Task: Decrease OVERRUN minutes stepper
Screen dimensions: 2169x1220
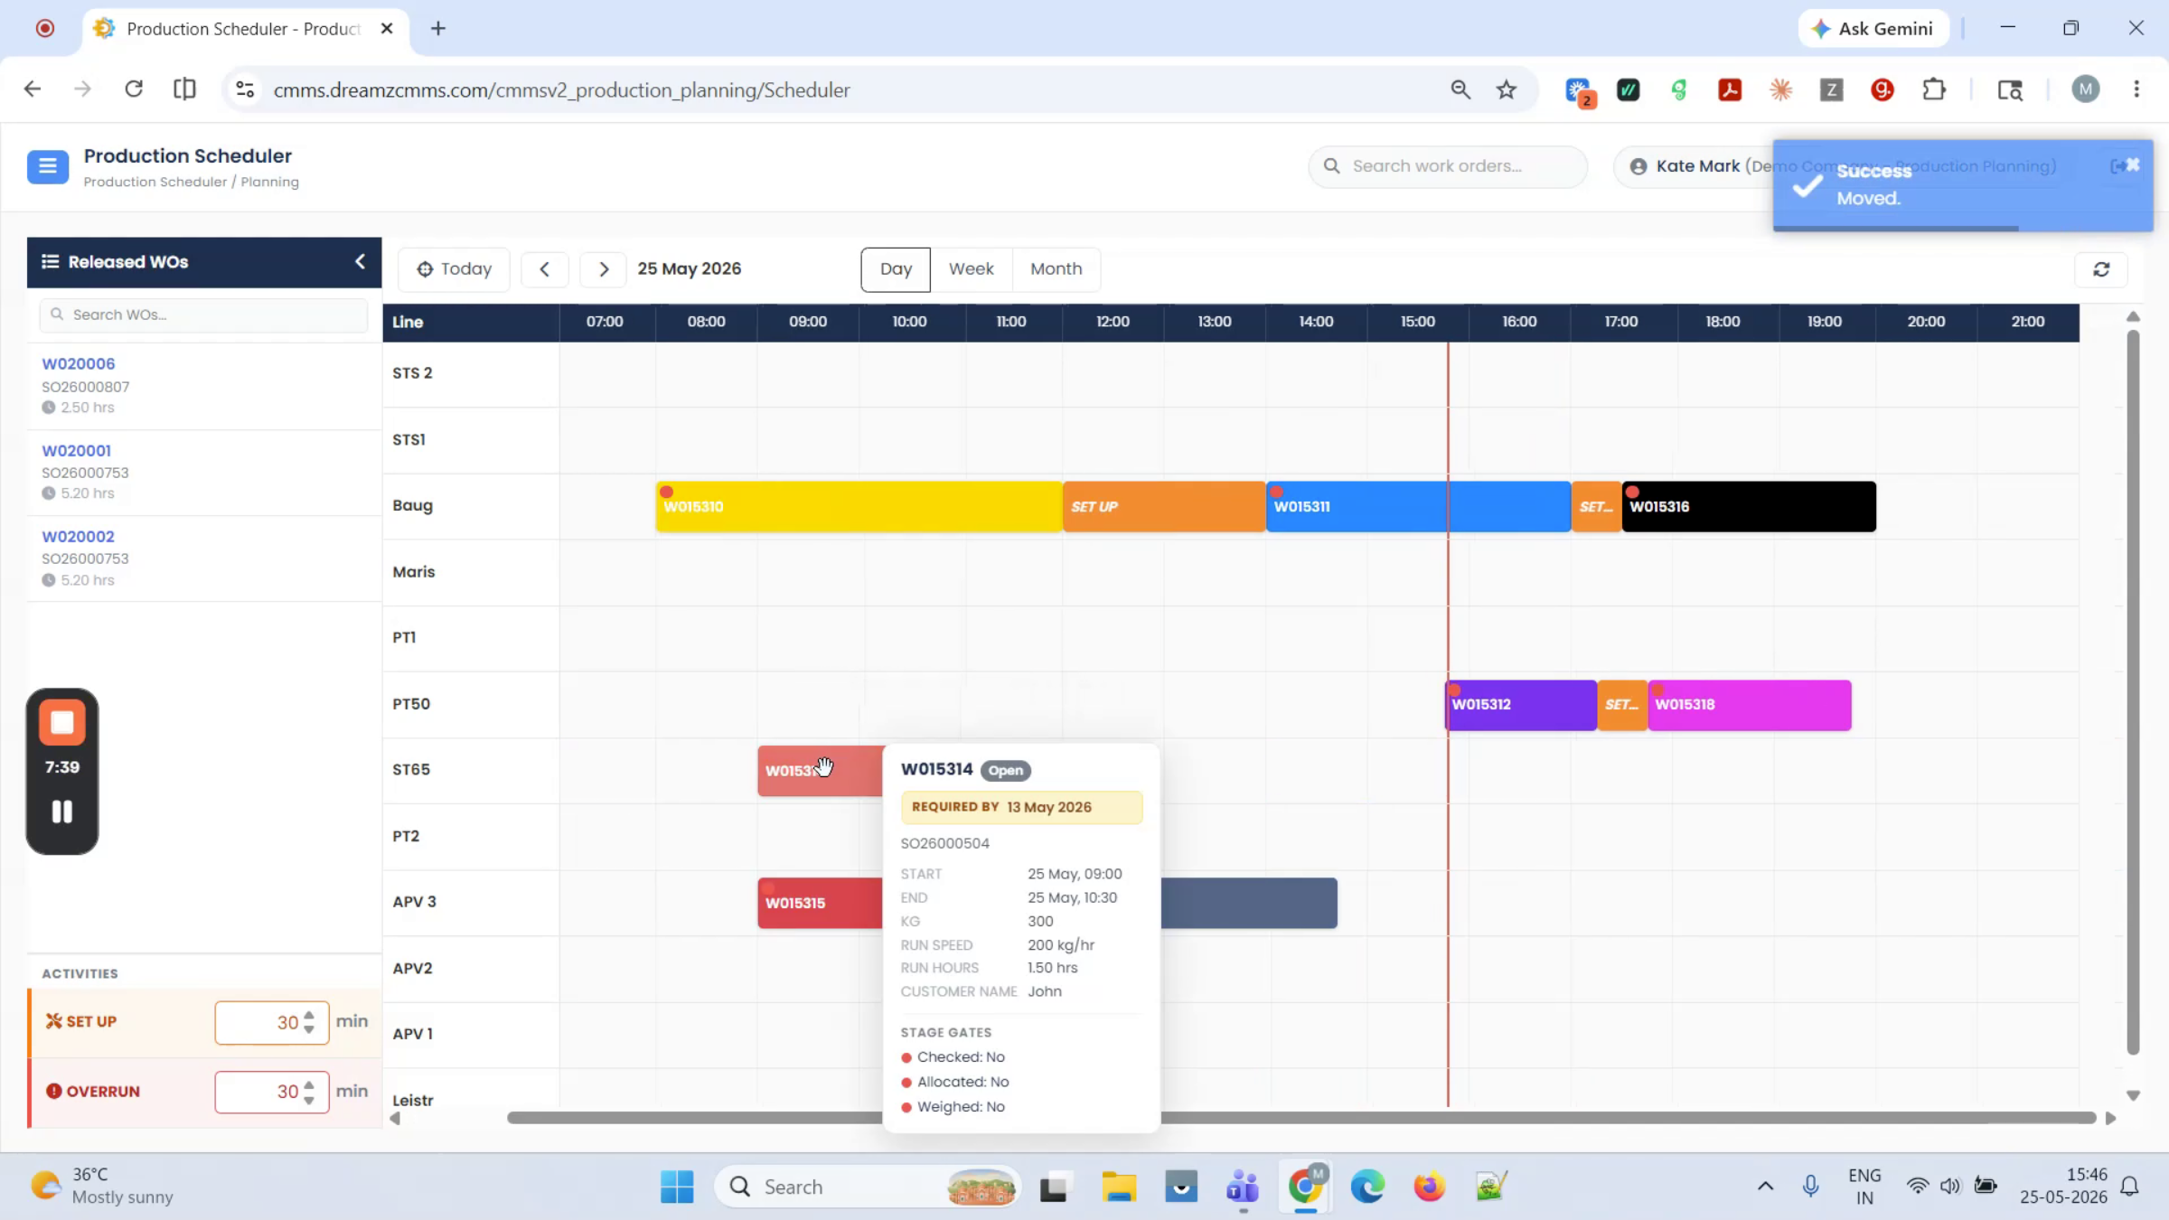Action: point(309,1100)
